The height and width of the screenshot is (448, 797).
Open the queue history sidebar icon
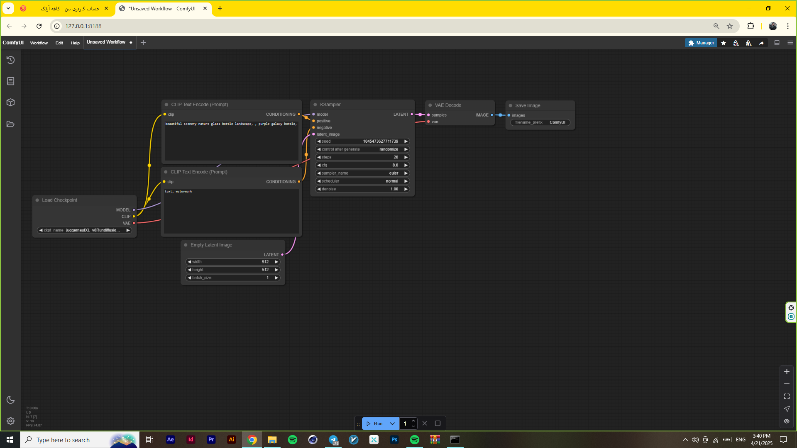click(11, 60)
